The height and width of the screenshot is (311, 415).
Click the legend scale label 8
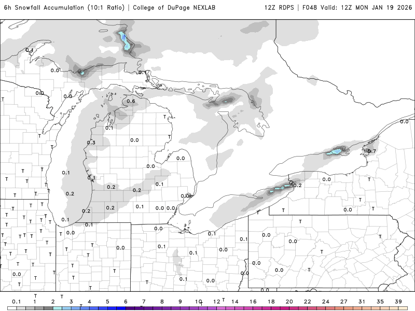point(162,302)
